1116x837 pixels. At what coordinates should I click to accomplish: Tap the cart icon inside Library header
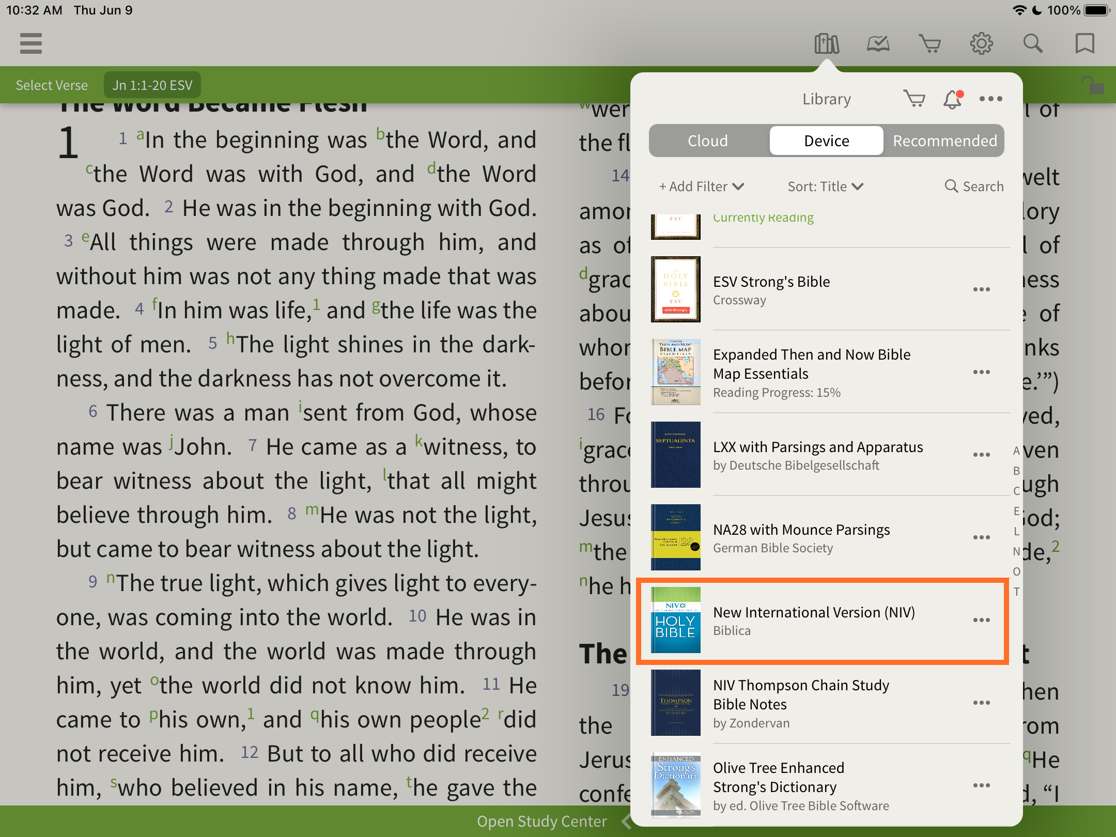(914, 99)
